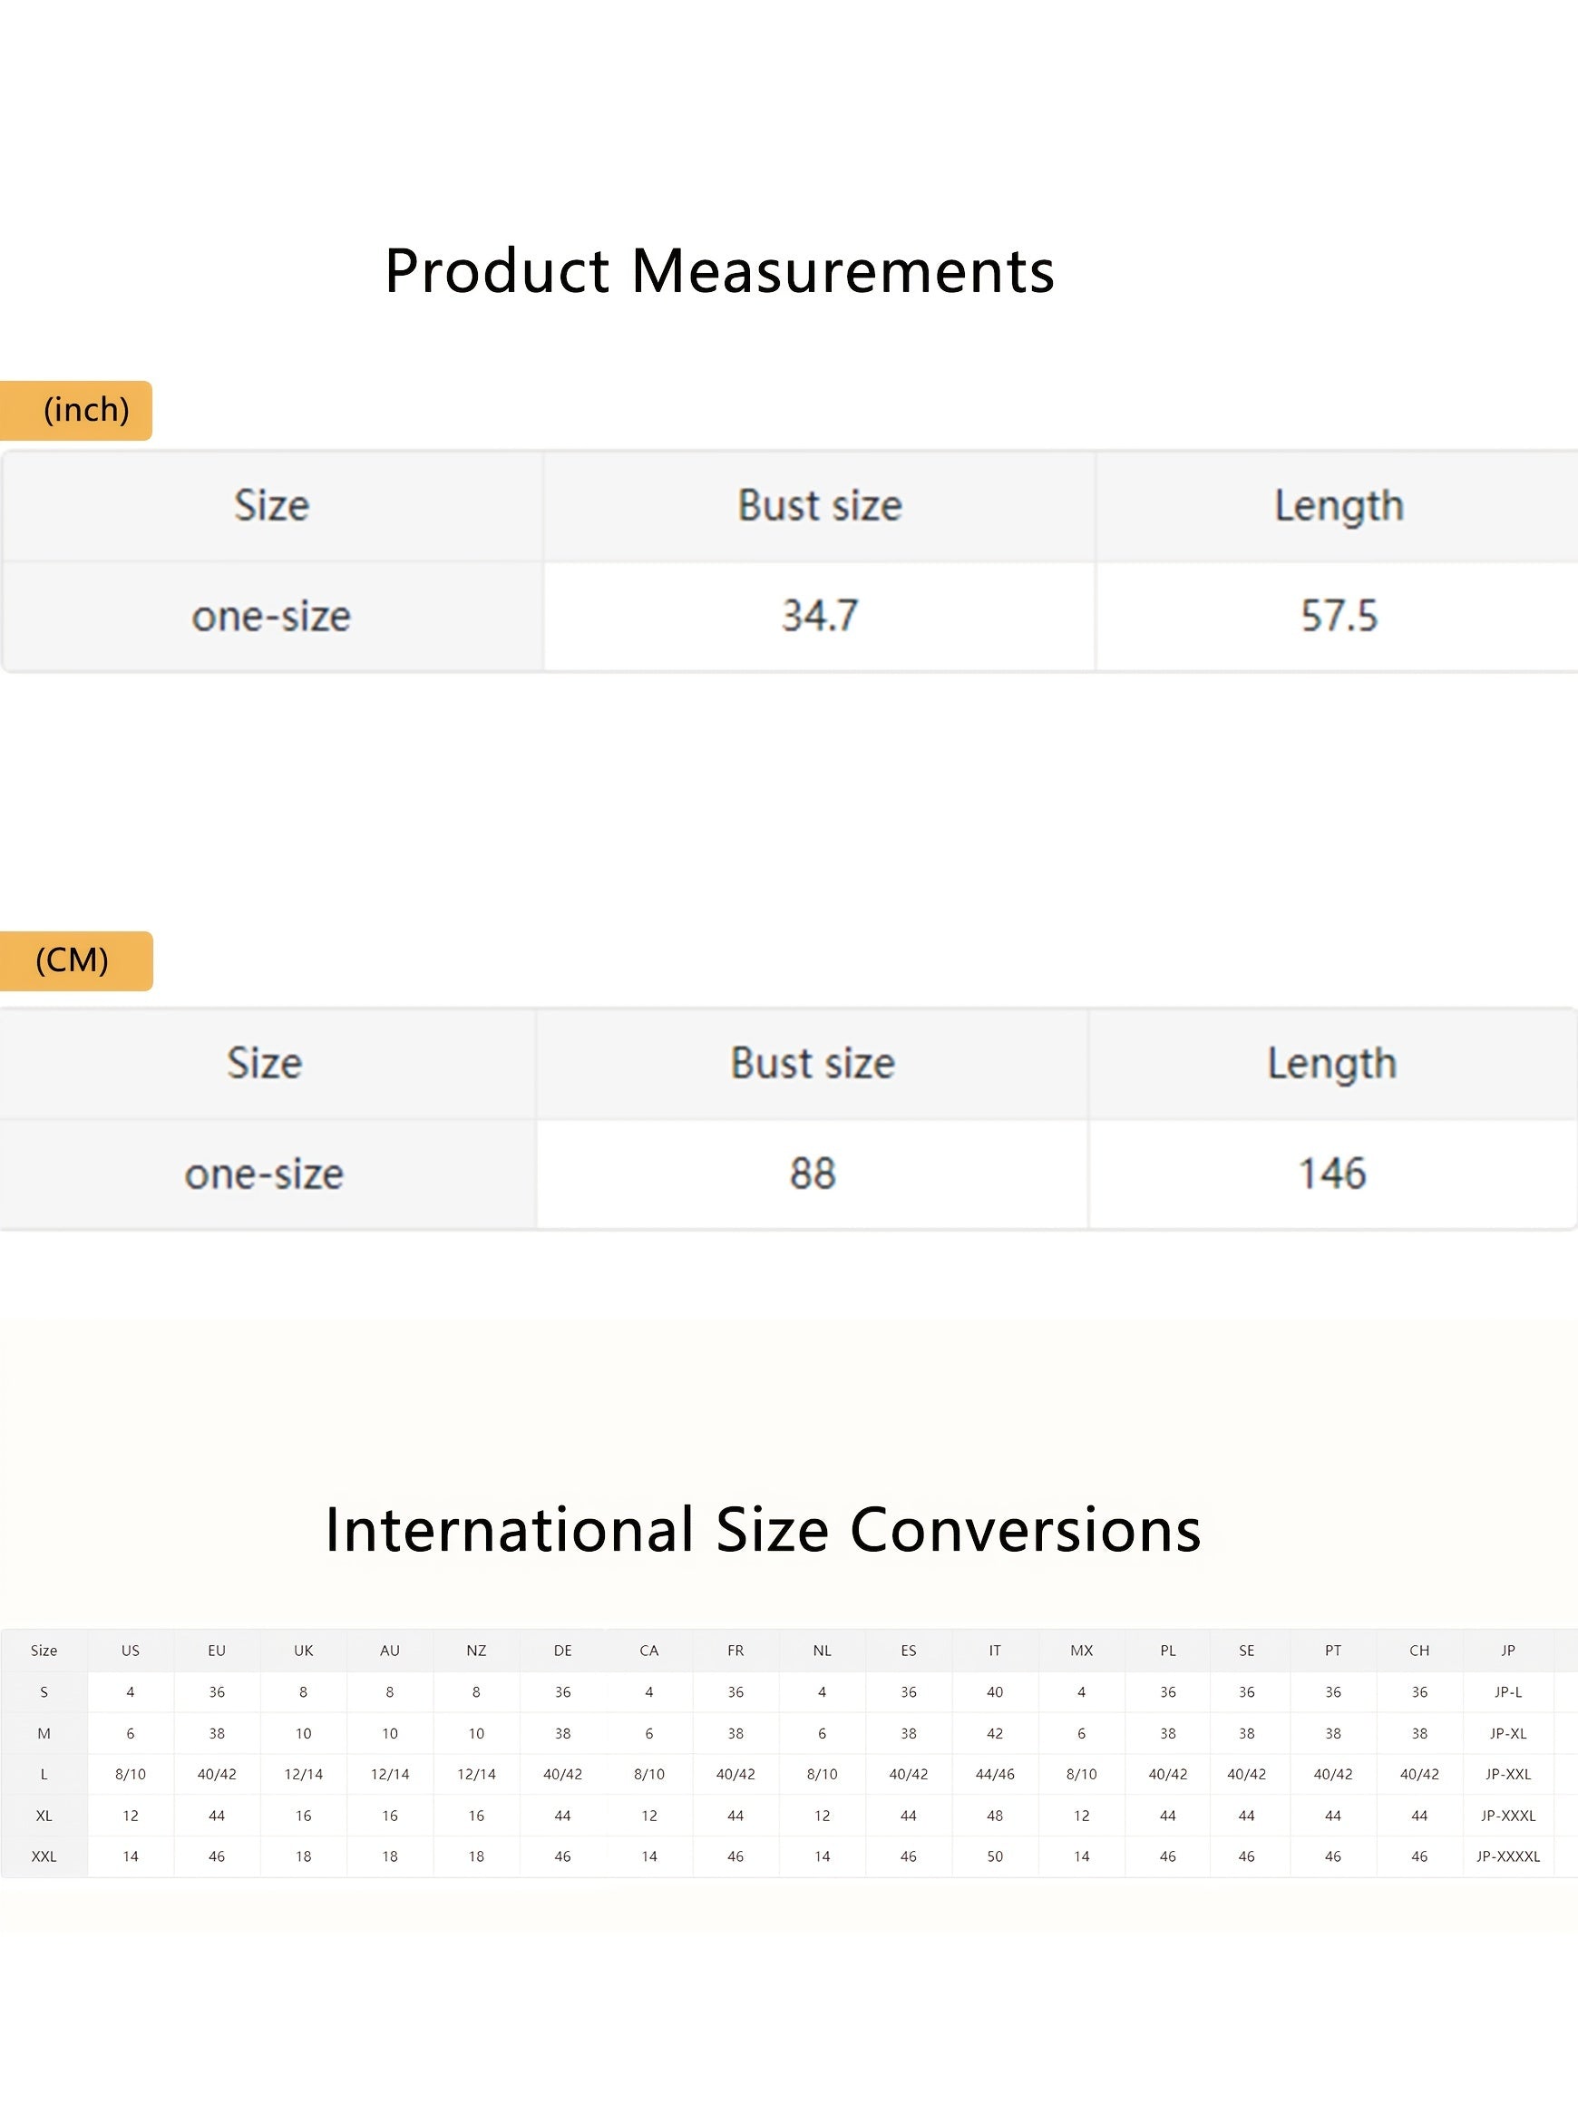The height and width of the screenshot is (2104, 1578).
Task: Click the JP-XXL cell
Action: pos(1507,1774)
